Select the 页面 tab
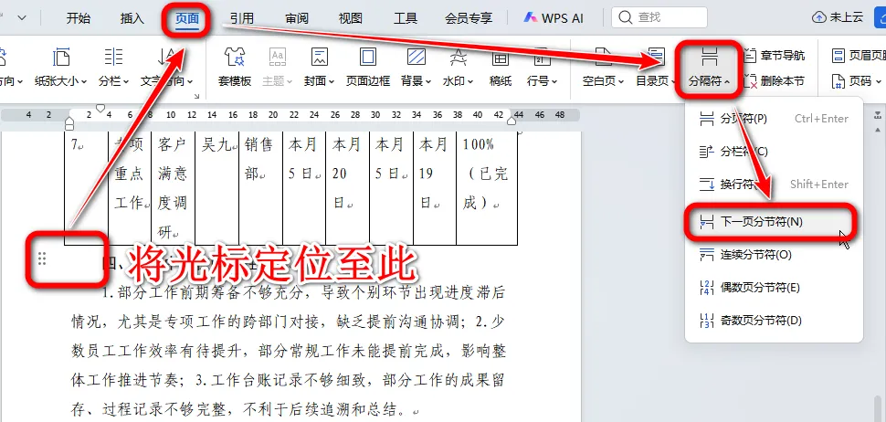The height and width of the screenshot is (422, 886). point(187,18)
